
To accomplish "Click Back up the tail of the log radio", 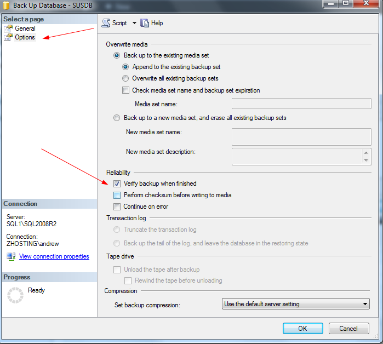I will [x=117, y=243].
